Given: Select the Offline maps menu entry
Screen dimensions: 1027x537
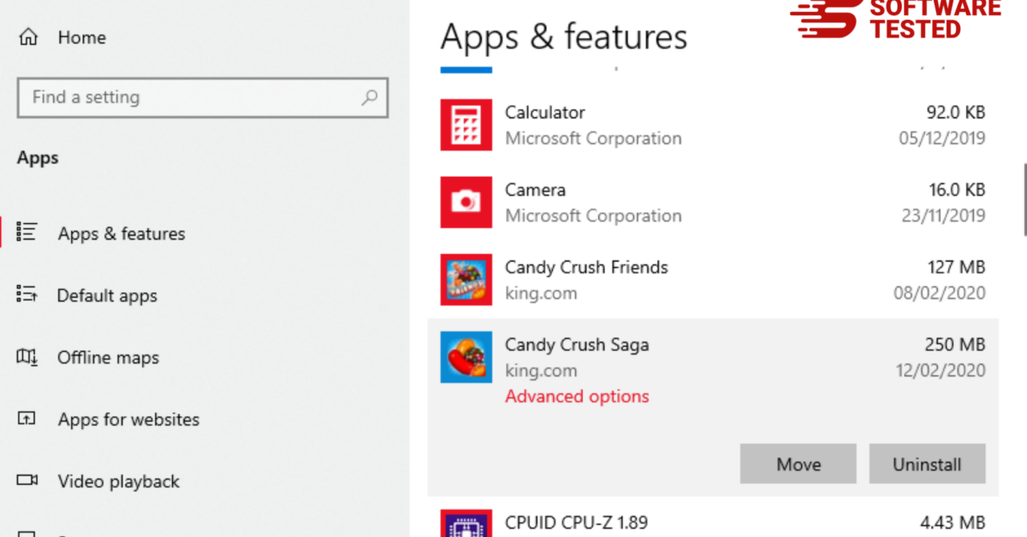Looking at the screenshot, I should tap(108, 357).
